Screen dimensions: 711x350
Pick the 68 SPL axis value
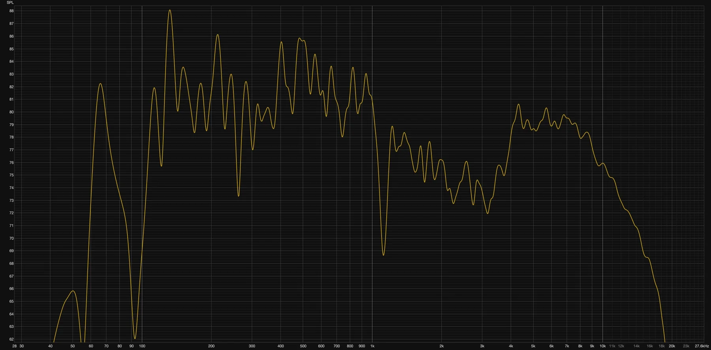pos(11,264)
